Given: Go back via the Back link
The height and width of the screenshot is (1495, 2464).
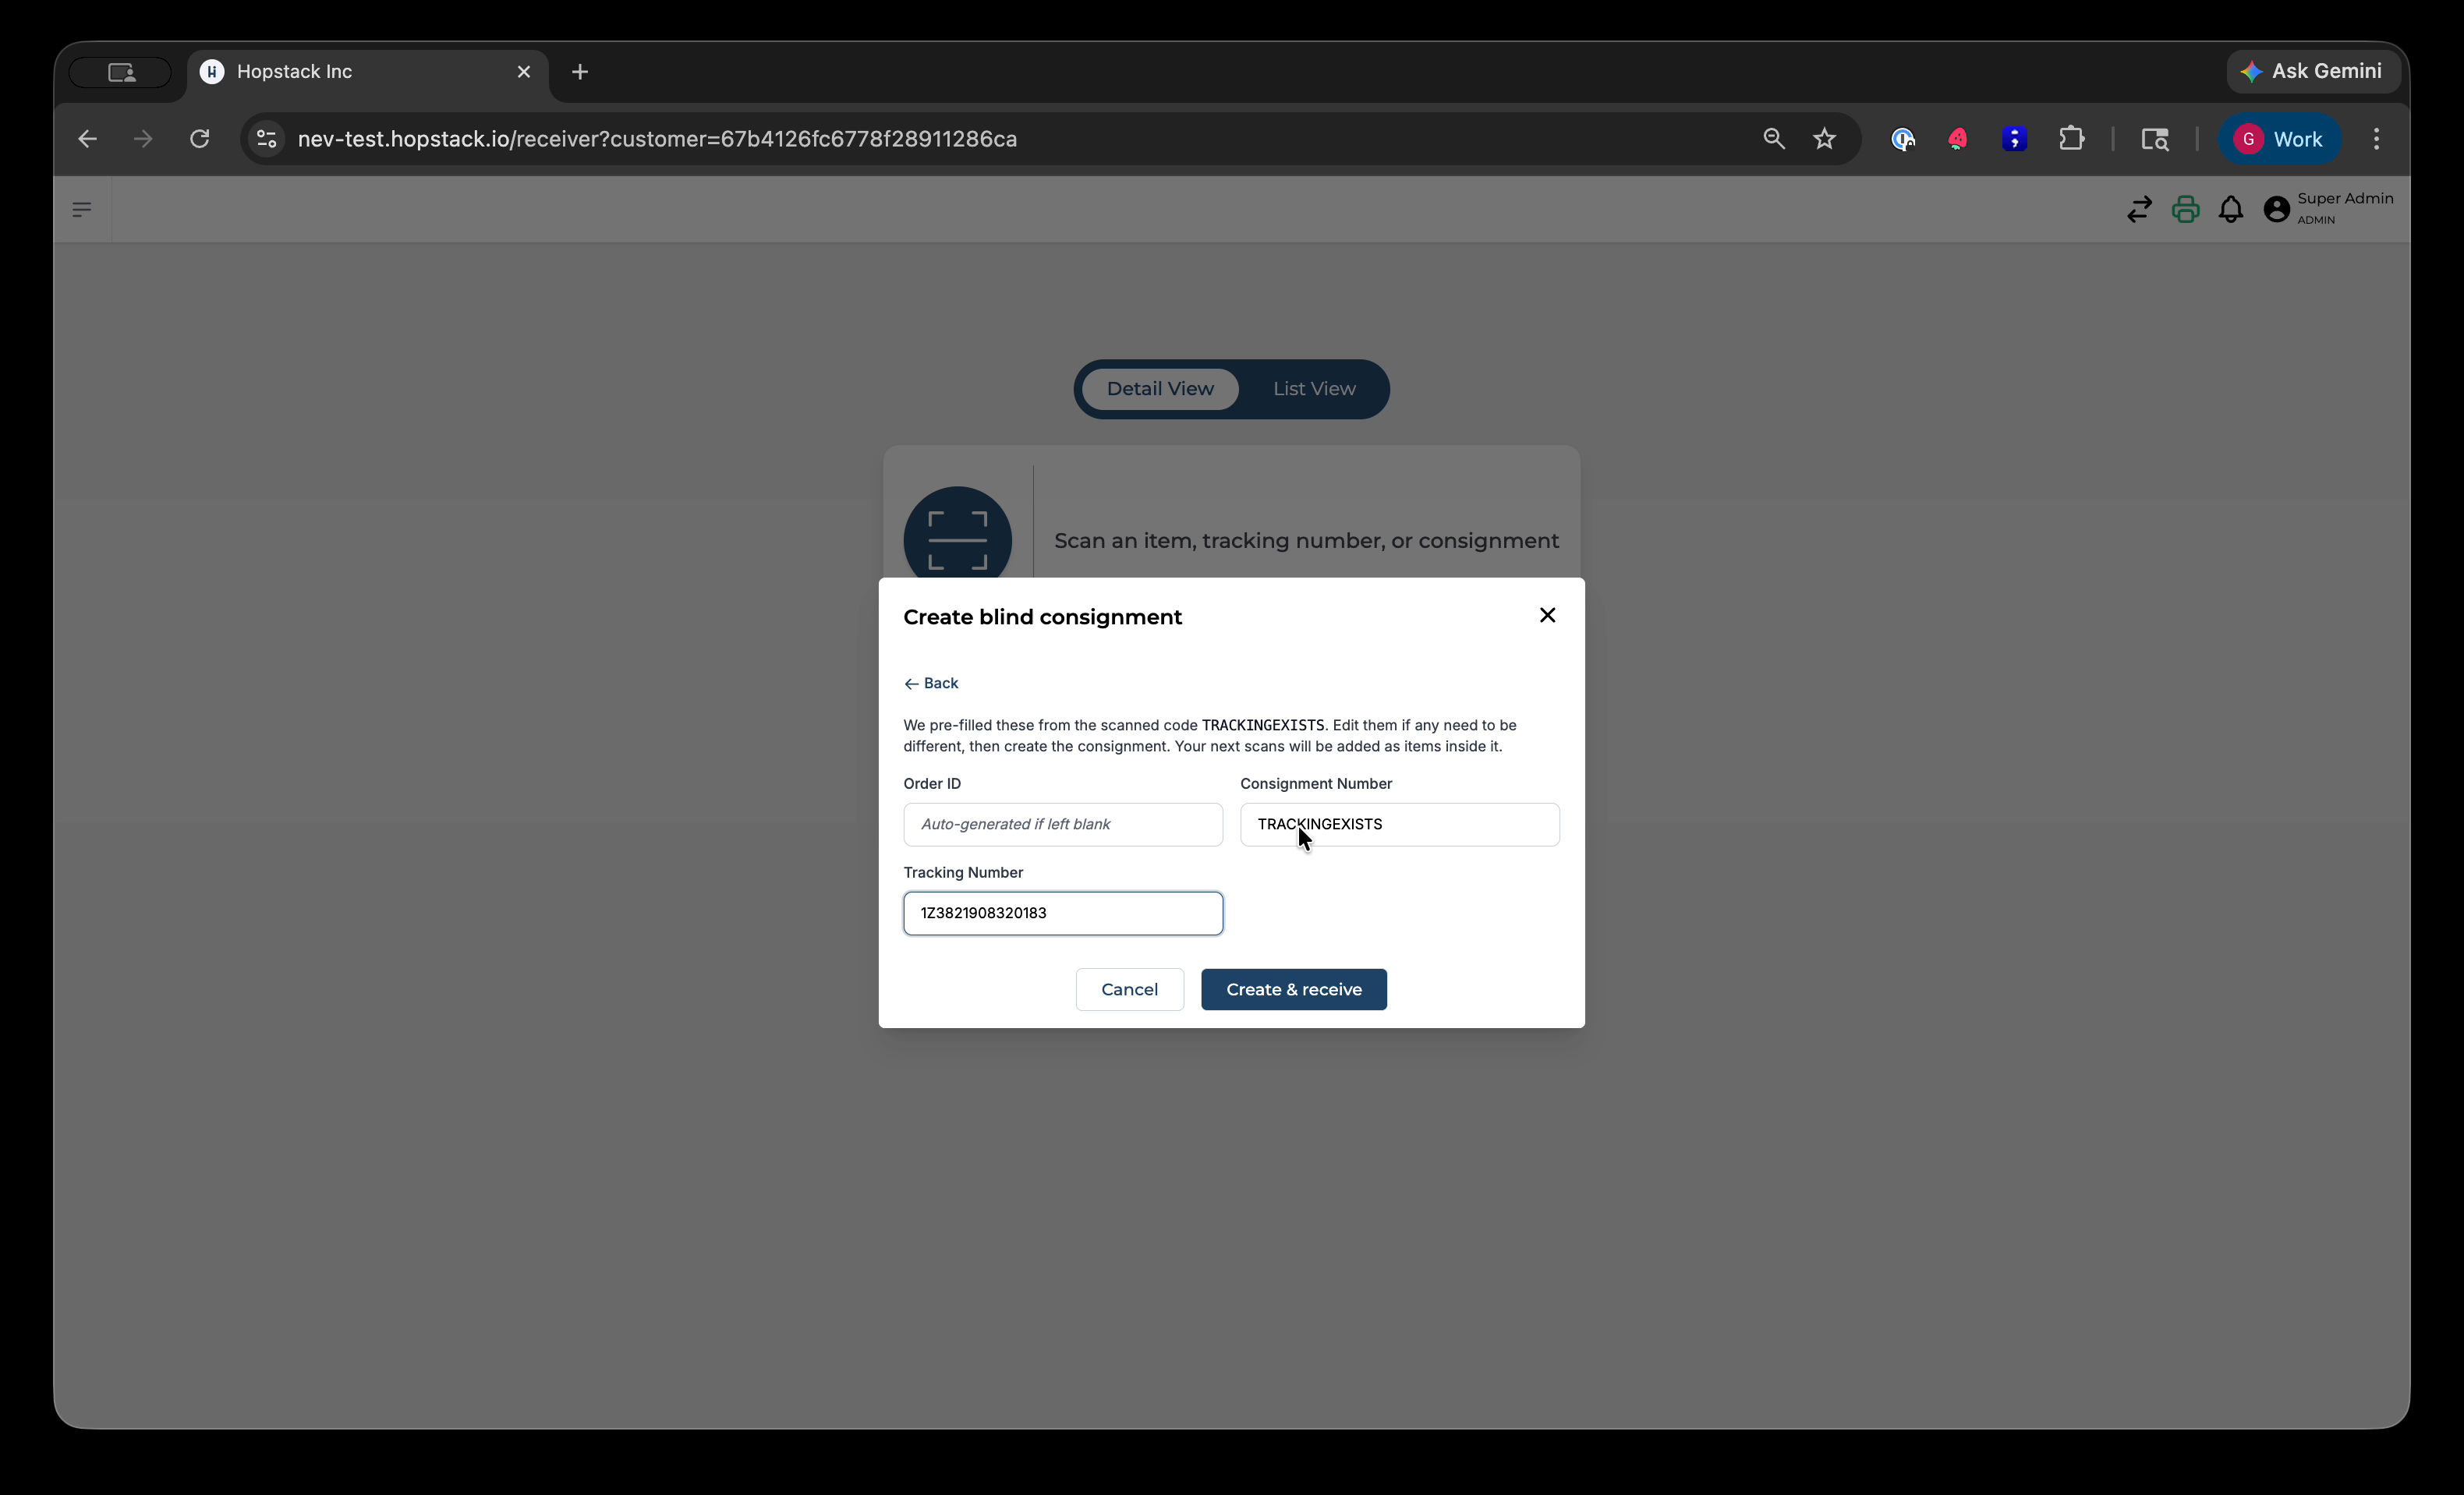Looking at the screenshot, I should [931, 684].
